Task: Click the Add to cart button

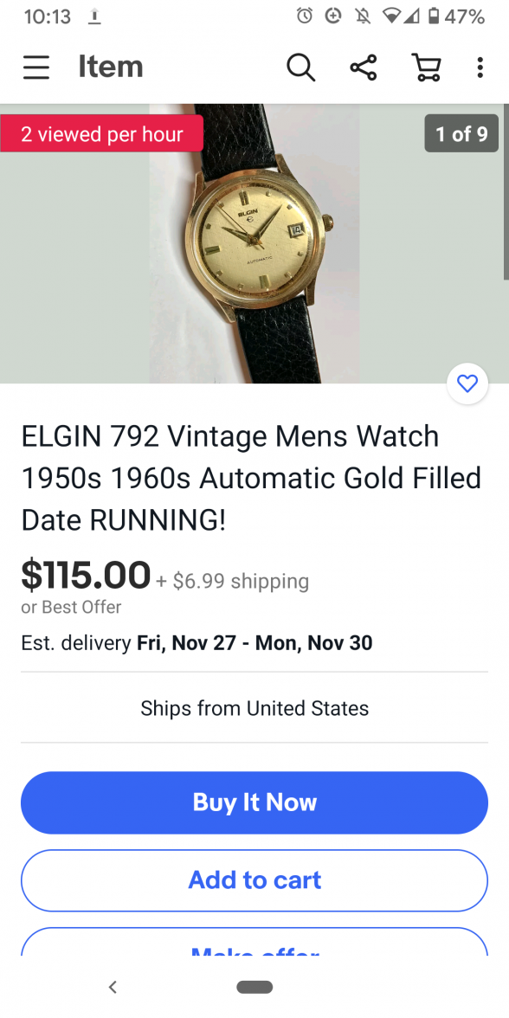Action: [x=254, y=880]
